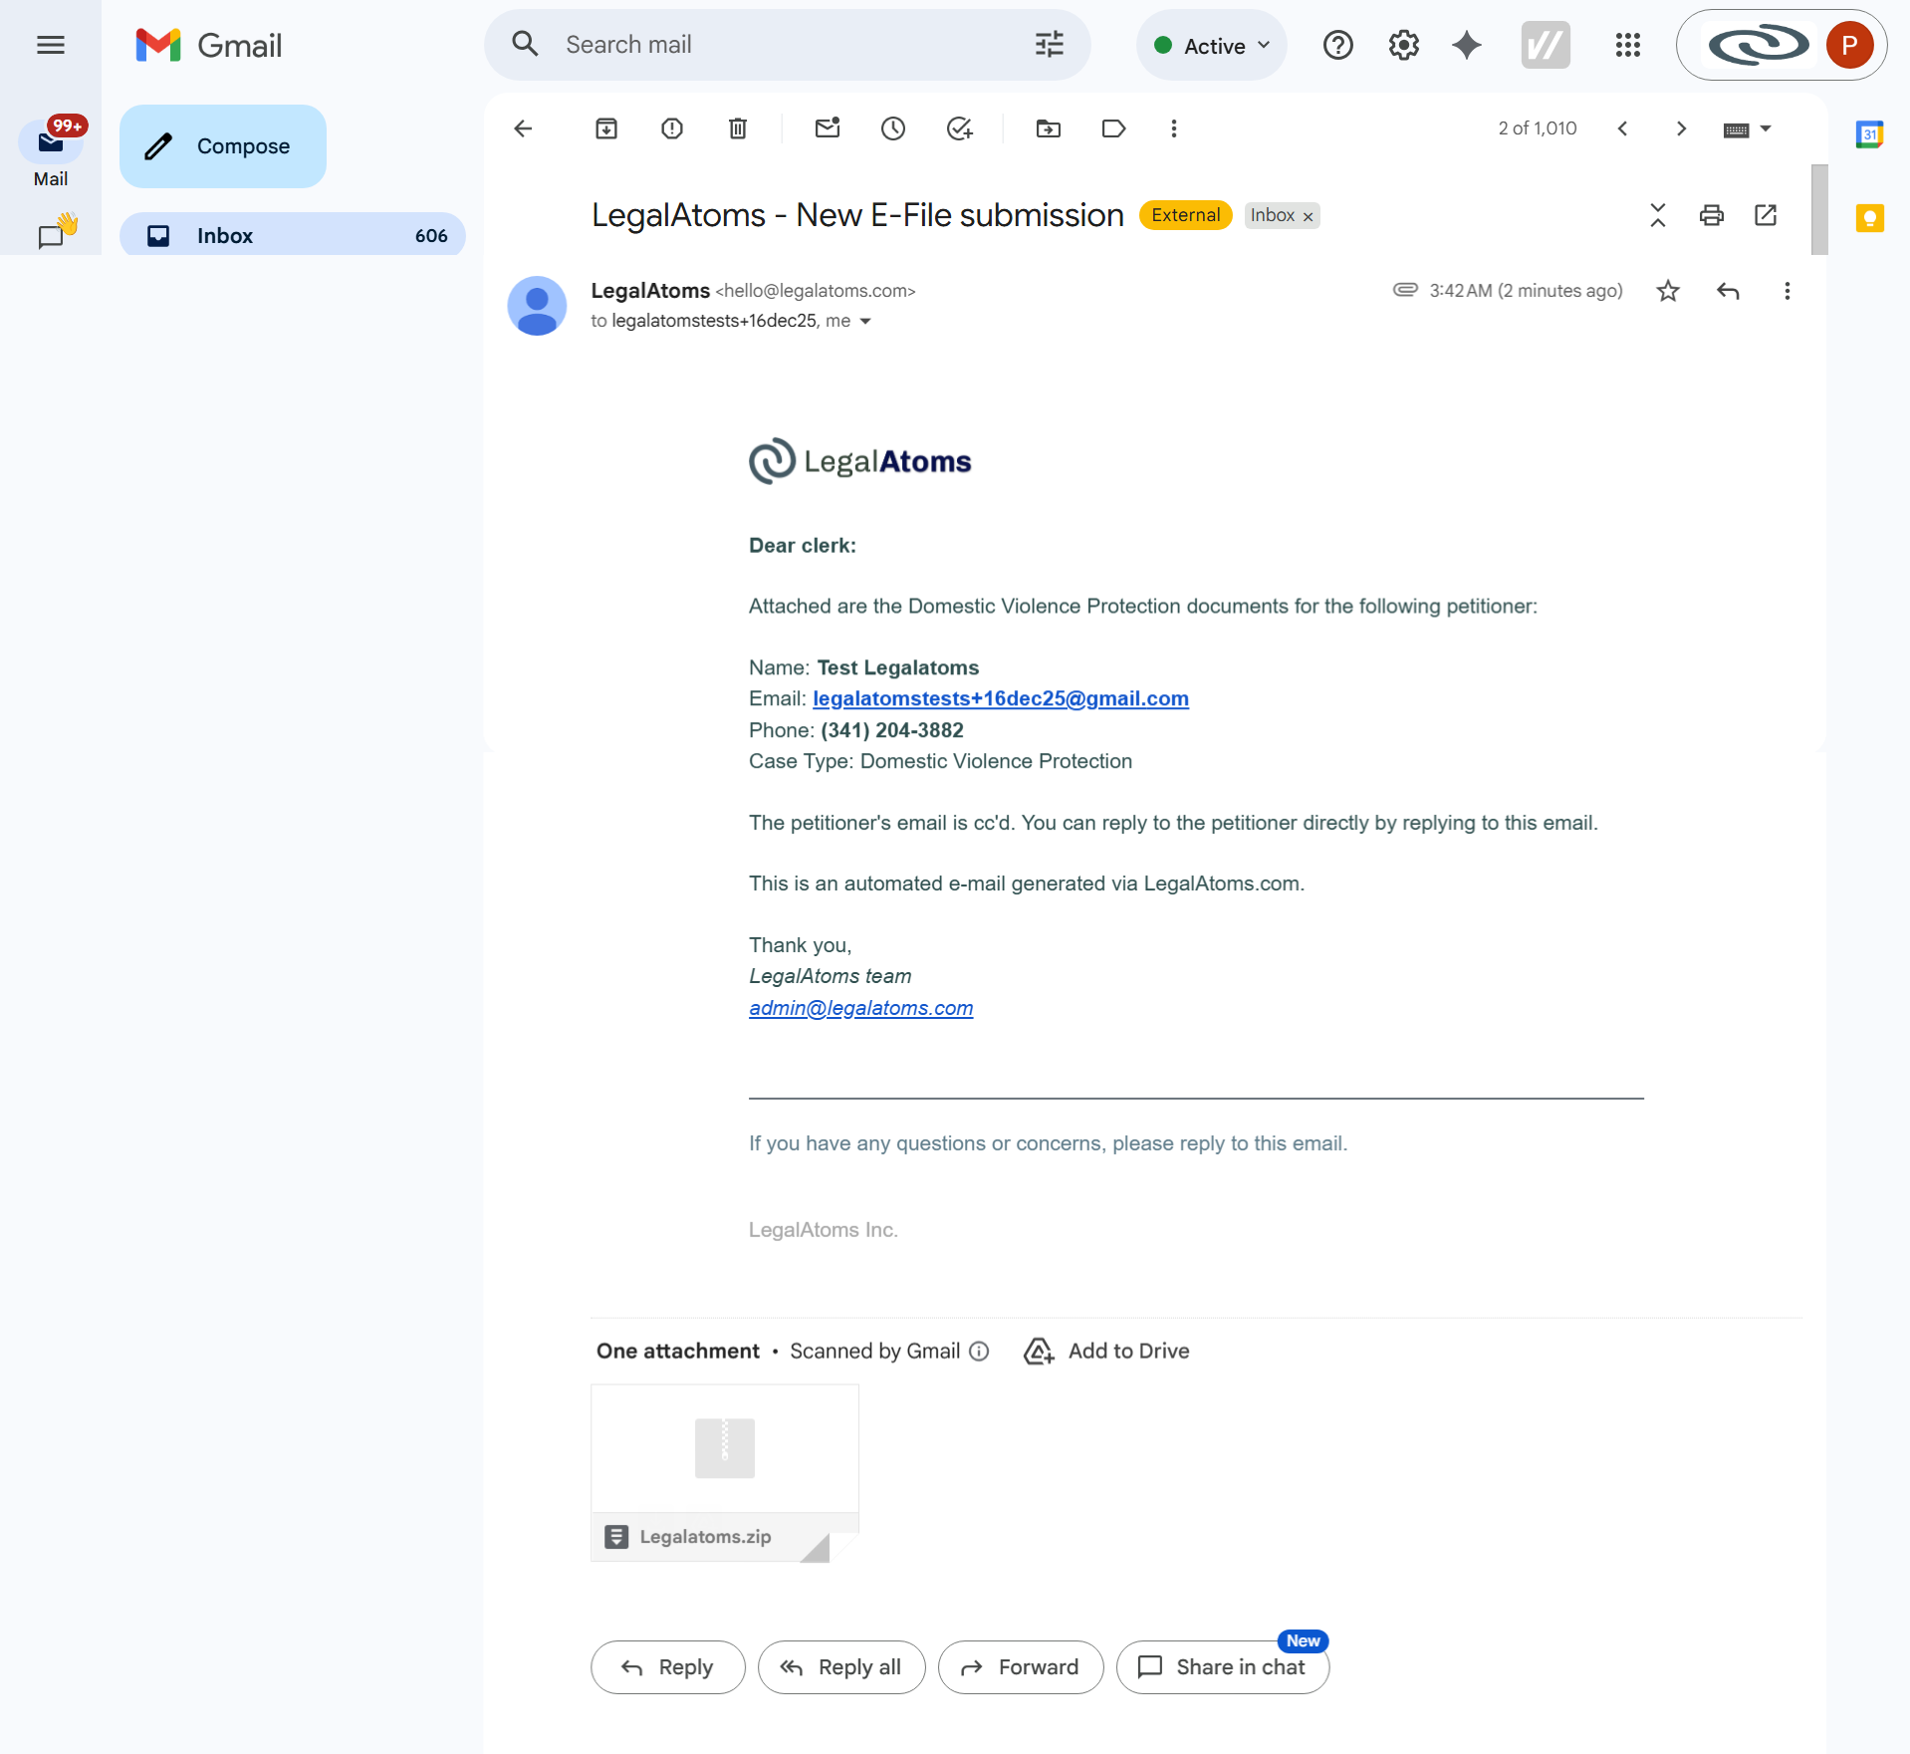Remove the Inbox label from email
This screenshot has height=1754, width=1910.
point(1309,217)
